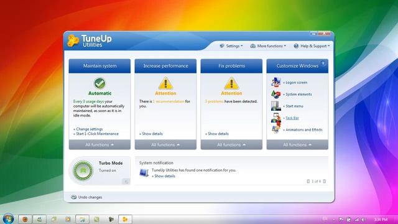The width and height of the screenshot is (398, 224).
Task: Select the Fix problems header
Action: coord(231,66)
